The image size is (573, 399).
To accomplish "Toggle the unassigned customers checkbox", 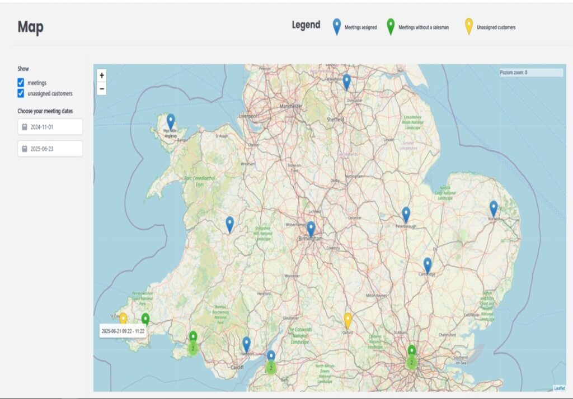I will (x=21, y=93).
